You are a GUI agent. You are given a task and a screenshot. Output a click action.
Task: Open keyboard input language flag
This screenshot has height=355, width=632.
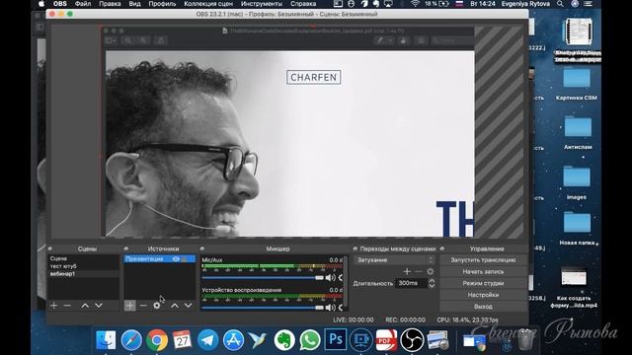point(458,4)
